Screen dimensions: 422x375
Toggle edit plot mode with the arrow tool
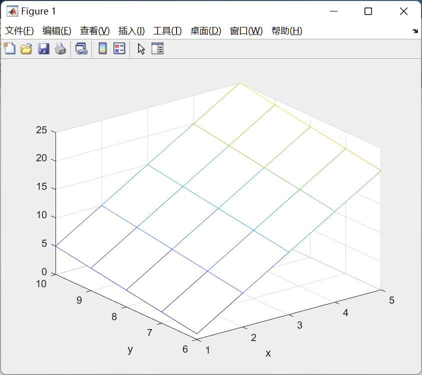click(140, 48)
